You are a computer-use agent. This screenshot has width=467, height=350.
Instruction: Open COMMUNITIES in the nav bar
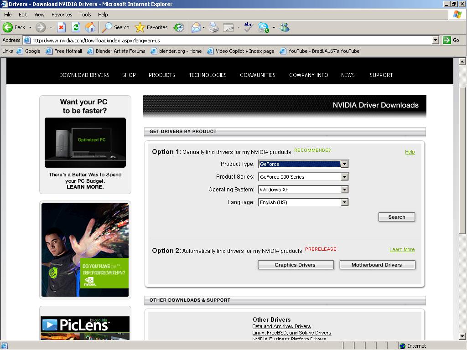click(258, 75)
